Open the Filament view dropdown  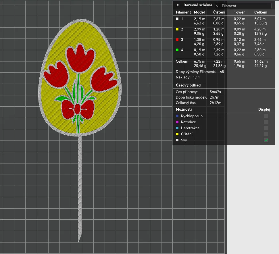(243, 6)
